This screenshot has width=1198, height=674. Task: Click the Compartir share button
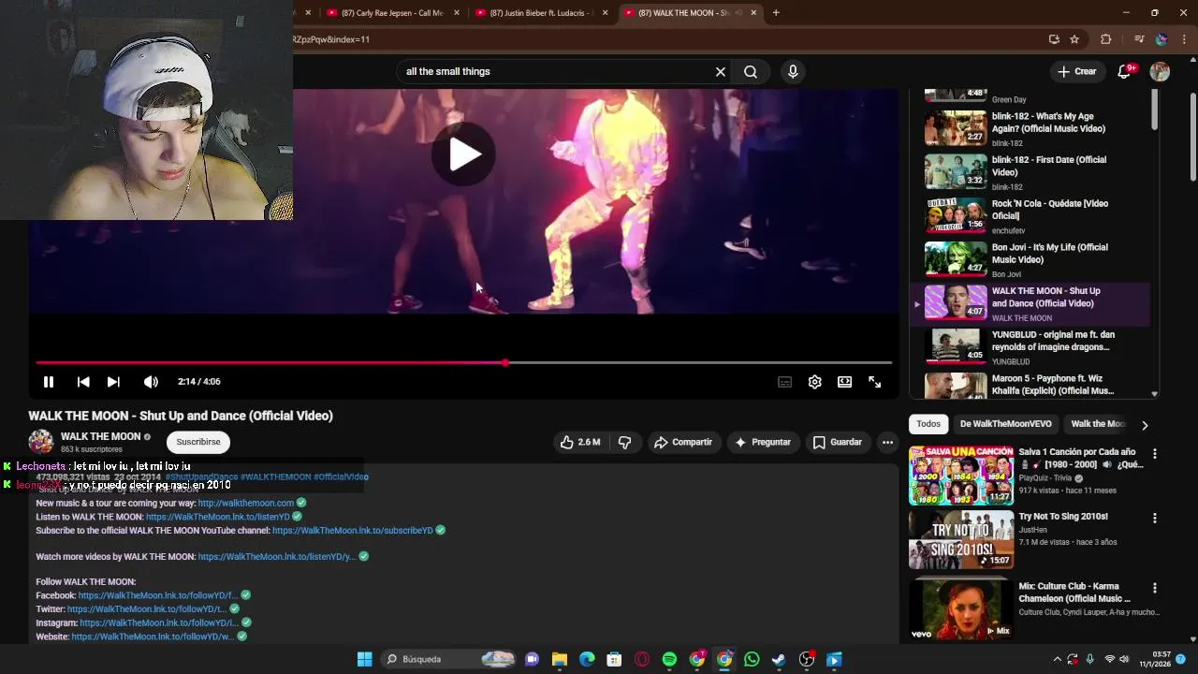[683, 442]
